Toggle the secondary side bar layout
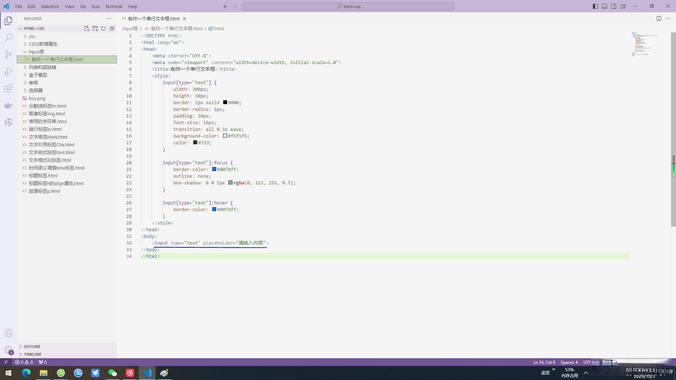The image size is (676, 380). 614,6
